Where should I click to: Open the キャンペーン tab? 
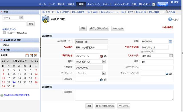point(94,4)
